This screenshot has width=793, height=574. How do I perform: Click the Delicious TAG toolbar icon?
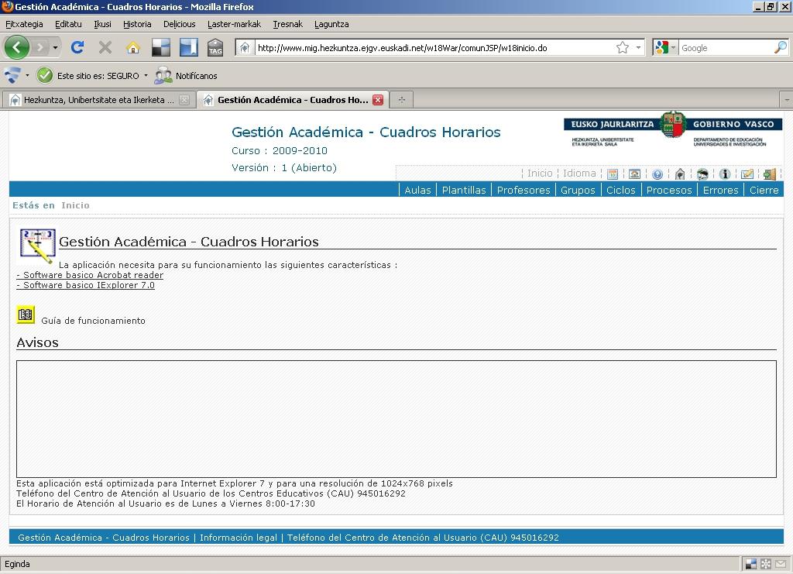[215, 48]
